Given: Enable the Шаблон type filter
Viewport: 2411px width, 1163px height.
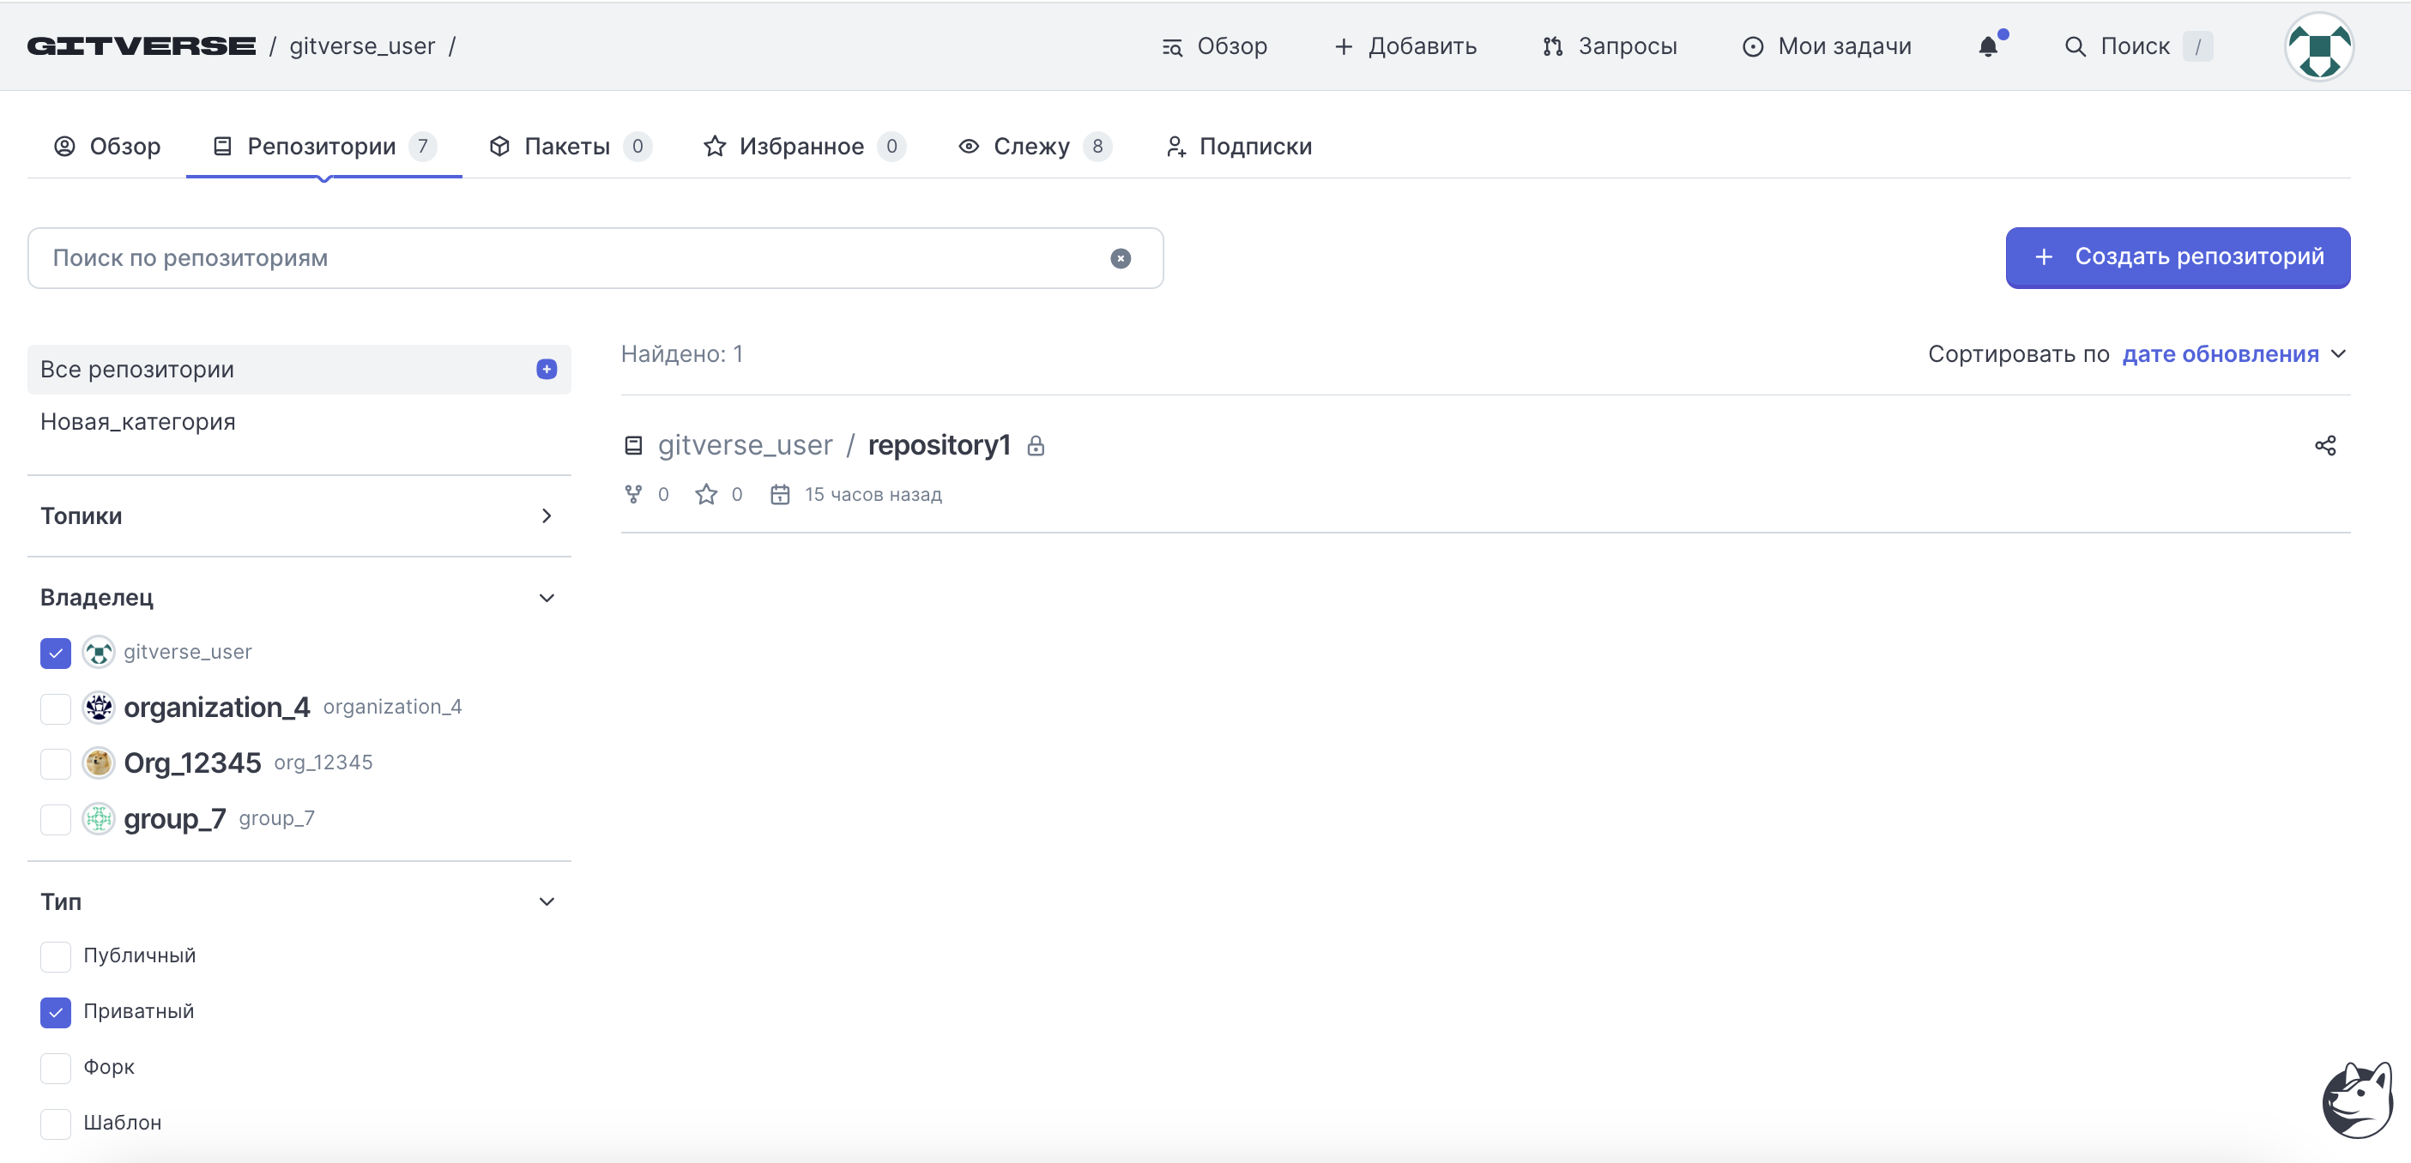Looking at the screenshot, I should coord(55,1124).
